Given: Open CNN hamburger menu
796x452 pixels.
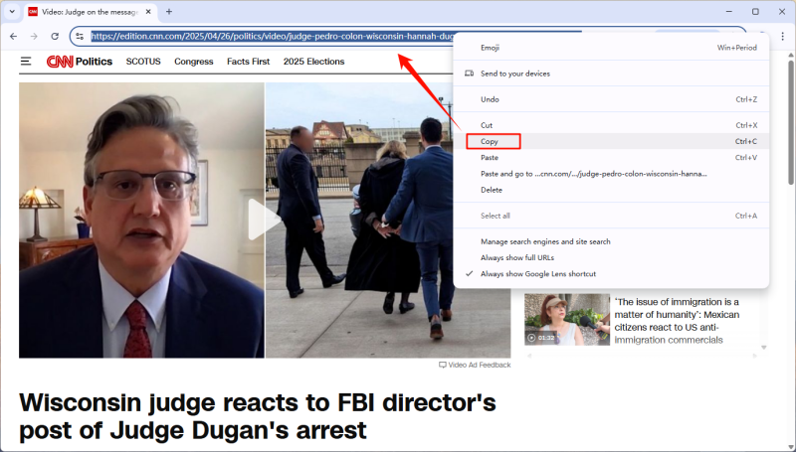Looking at the screenshot, I should [26, 62].
